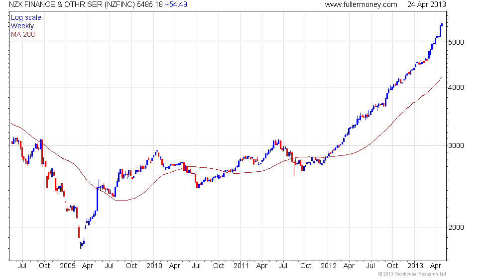
Task: Click the © 2013 Stockcube Research Ltd copyright
Action: coord(412,274)
